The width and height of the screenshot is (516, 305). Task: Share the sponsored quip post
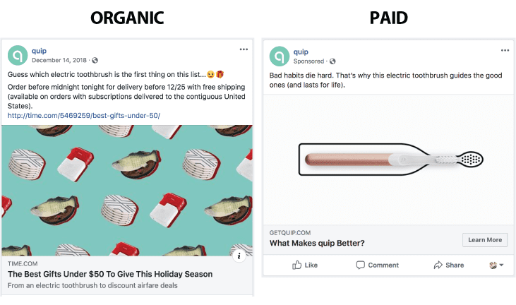[x=449, y=265]
